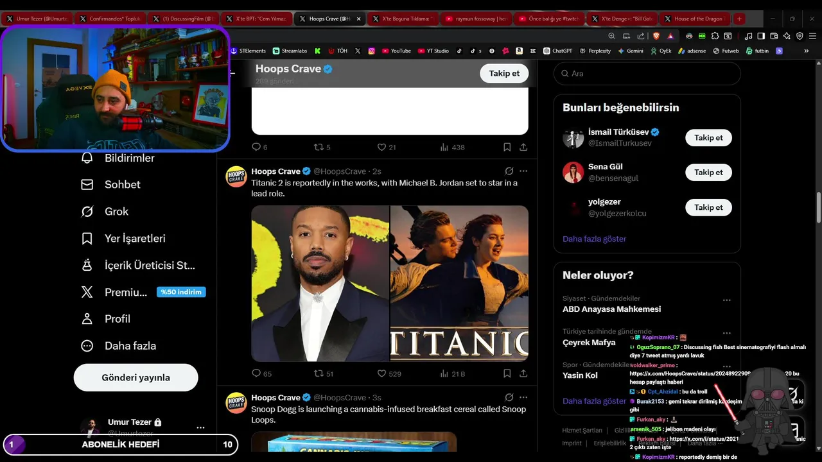Open Premium subscription page

point(143,292)
